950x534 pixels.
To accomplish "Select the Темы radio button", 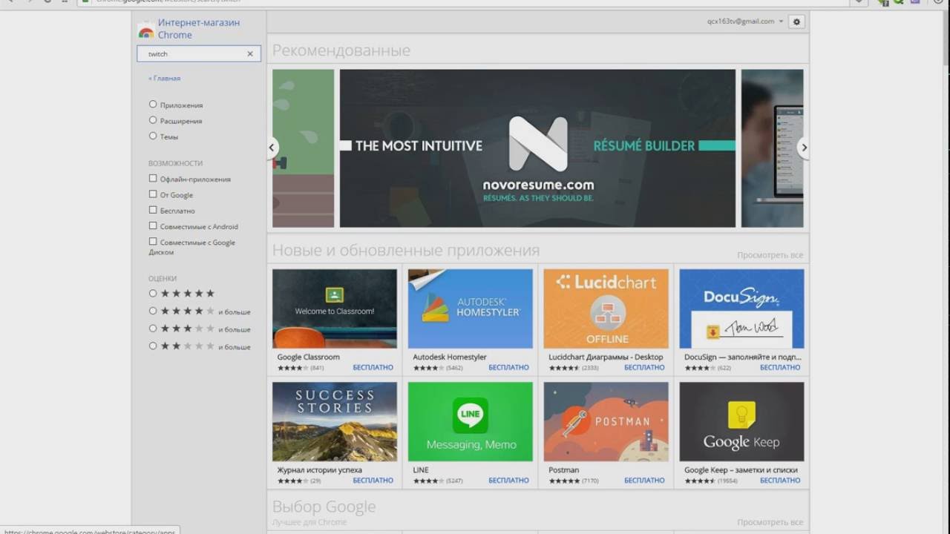I will pos(153,136).
